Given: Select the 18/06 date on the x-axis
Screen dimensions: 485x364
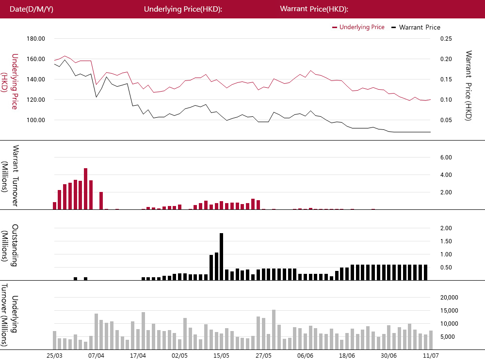Looking at the screenshot, I should [x=347, y=356].
